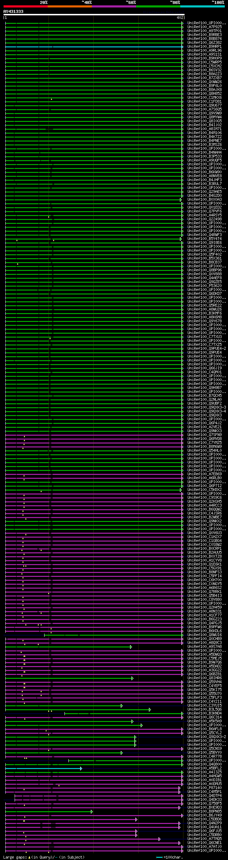
Task: Click the white query sequence ruler bar
Action: tap(94, 15)
